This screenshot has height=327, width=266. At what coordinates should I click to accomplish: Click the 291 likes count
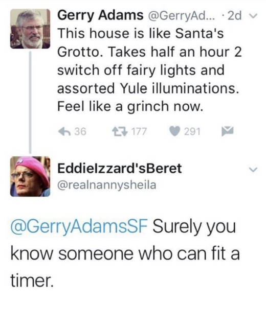(192, 132)
